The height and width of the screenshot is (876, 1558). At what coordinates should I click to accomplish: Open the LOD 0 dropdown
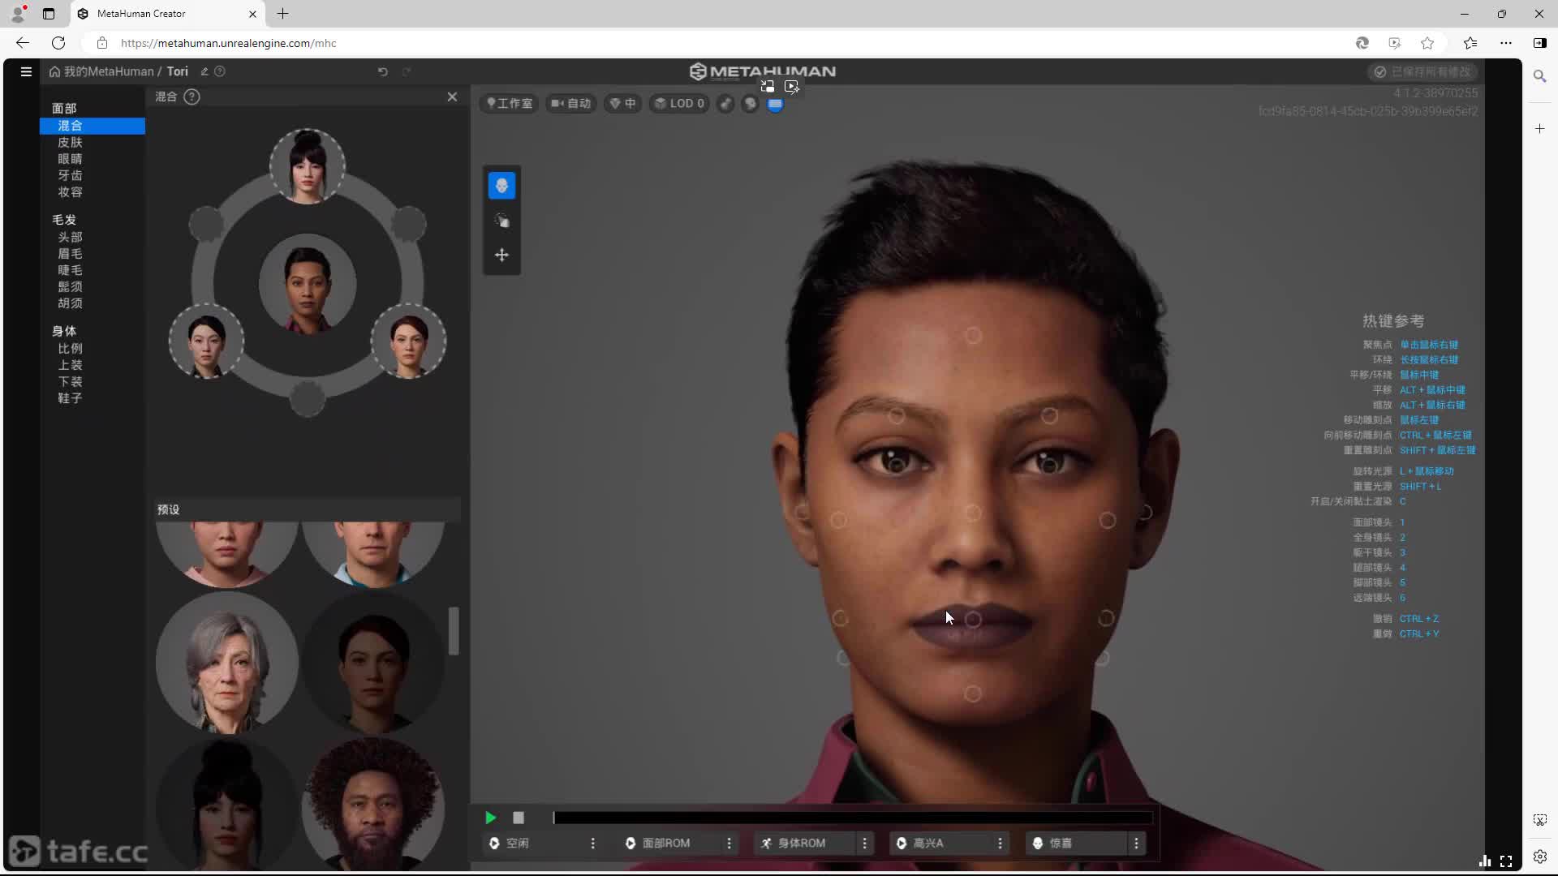tap(680, 104)
